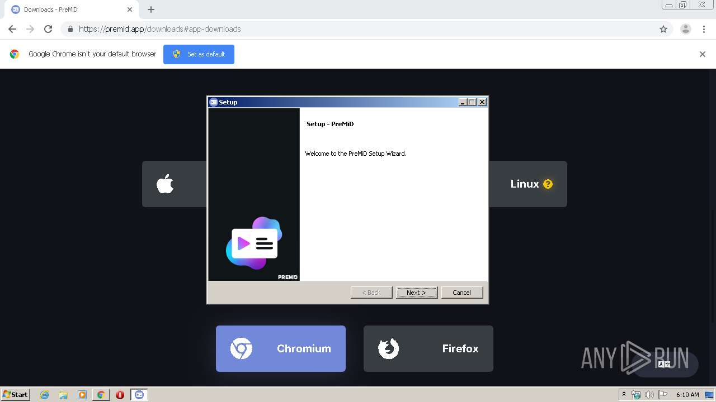Click the Firefox logo icon

coord(388,348)
